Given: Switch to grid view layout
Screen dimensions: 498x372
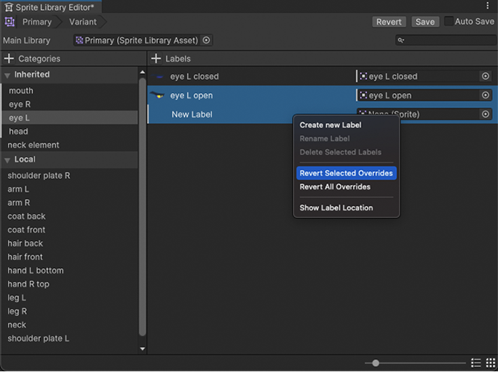Looking at the screenshot, I should 491,363.
